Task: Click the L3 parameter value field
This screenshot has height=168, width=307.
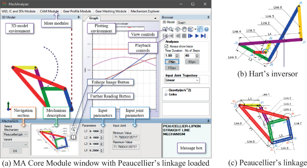Action: coord(94,144)
